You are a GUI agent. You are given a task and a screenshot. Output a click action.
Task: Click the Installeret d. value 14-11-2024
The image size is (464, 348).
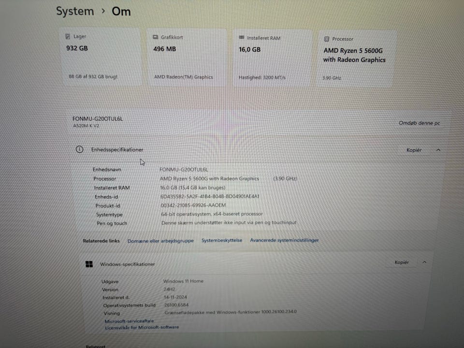click(x=175, y=297)
